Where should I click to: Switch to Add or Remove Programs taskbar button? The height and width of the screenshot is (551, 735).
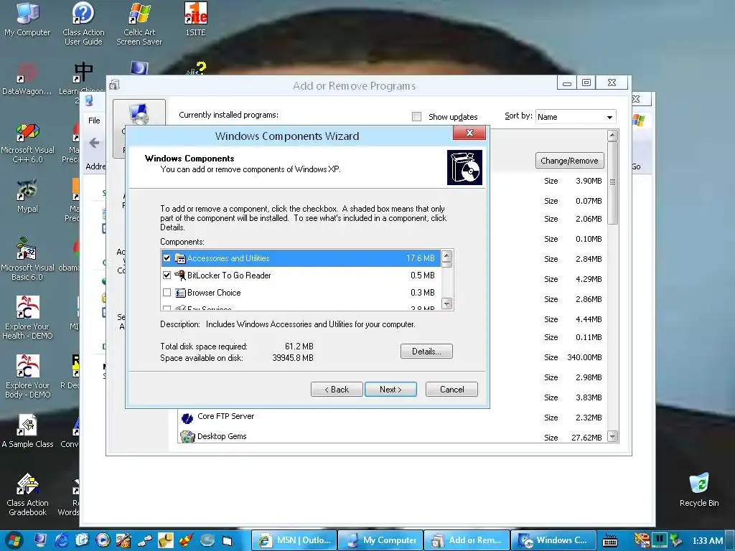467,540
